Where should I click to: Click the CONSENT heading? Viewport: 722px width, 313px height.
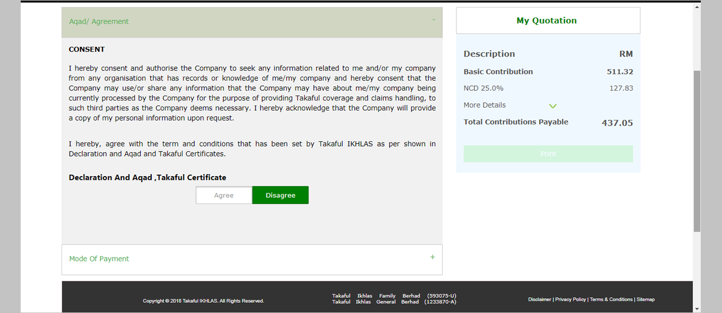pyautogui.click(x=87, y=49)
